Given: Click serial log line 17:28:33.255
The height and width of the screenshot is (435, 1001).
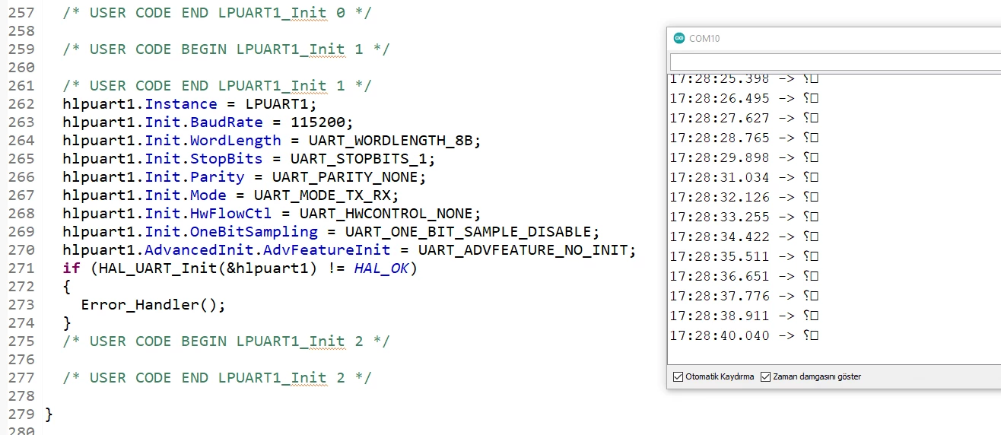Looking at the screenshot, I should click(x=745, y=217).
